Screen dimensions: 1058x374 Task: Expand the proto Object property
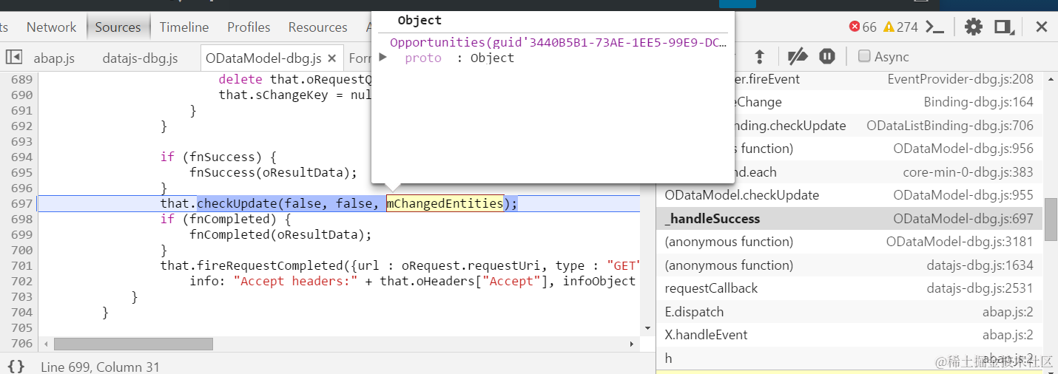pos(383,58)
